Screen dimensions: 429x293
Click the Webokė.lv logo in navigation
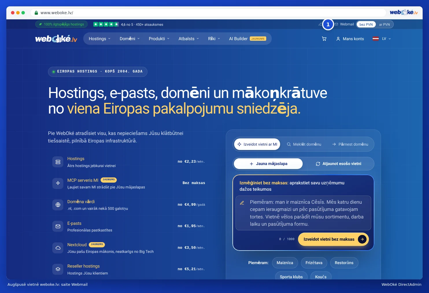(x=56, y=39)
